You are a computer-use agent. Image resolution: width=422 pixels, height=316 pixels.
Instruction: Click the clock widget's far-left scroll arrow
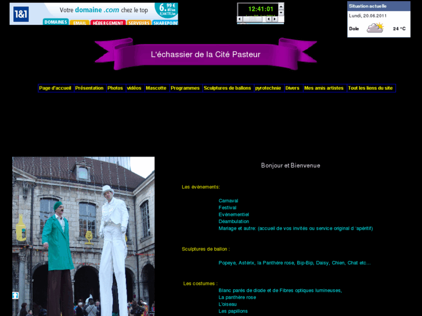[x=240, y=19]
